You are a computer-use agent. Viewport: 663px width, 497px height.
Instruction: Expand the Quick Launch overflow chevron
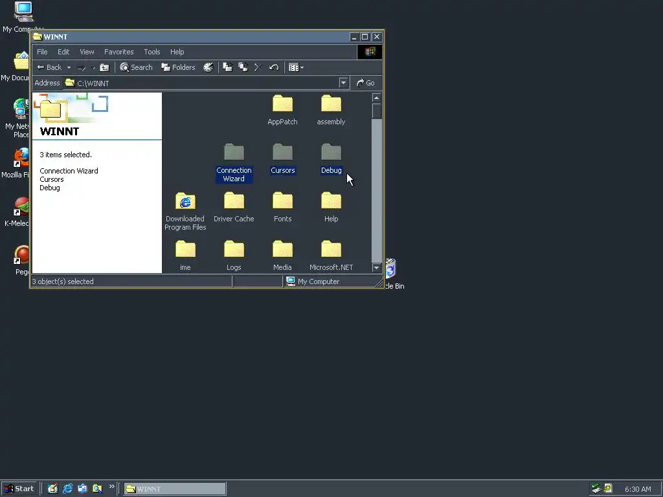(x=111, y=487)
